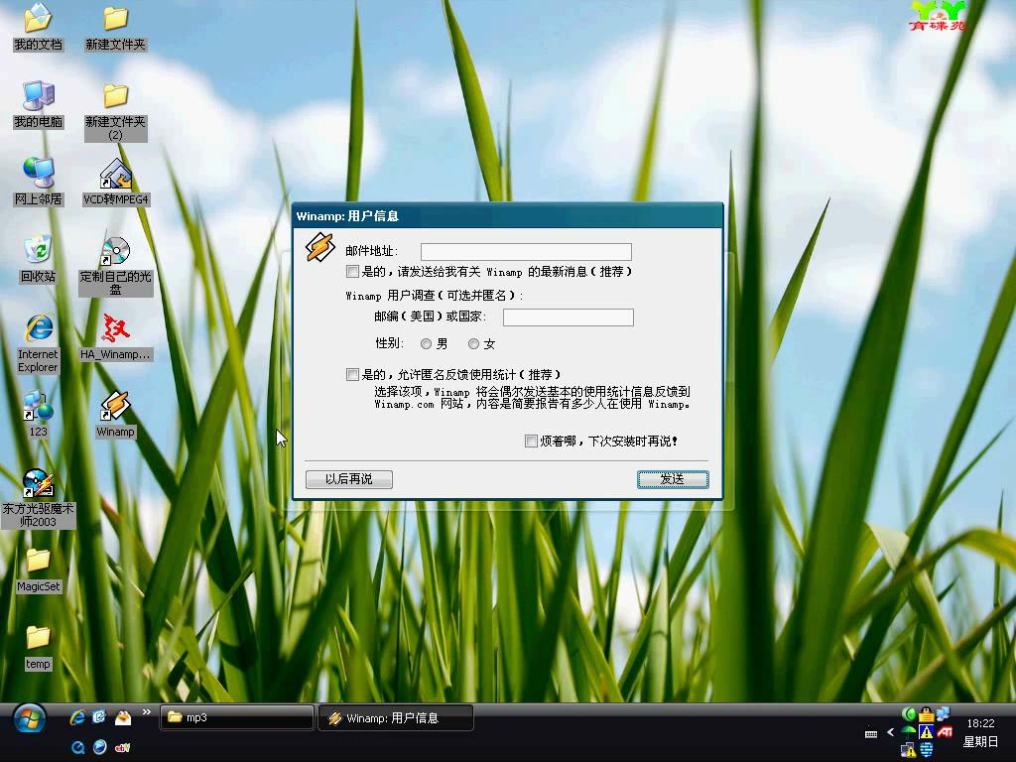Select the 我的电脑 desktop icon

pyautogui.click(x=39, y=105)
